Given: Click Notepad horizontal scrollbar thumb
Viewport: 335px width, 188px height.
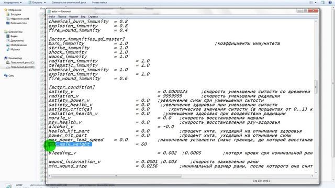Looking at the screenshot, I should 116,176.
